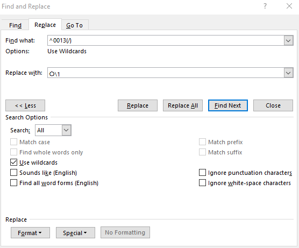Close the Find and Replace dialog
299x248 pixels.
pyautogui.click(x=289, y=6)
